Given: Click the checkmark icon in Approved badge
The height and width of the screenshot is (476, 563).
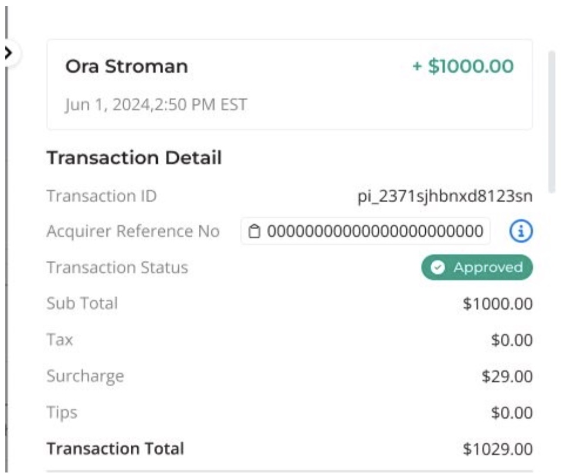Looking at the screenshot, I should coord(437,267).
